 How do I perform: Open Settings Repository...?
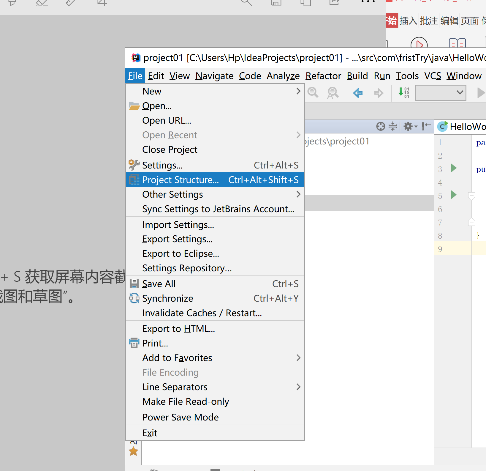pos(215,268)
